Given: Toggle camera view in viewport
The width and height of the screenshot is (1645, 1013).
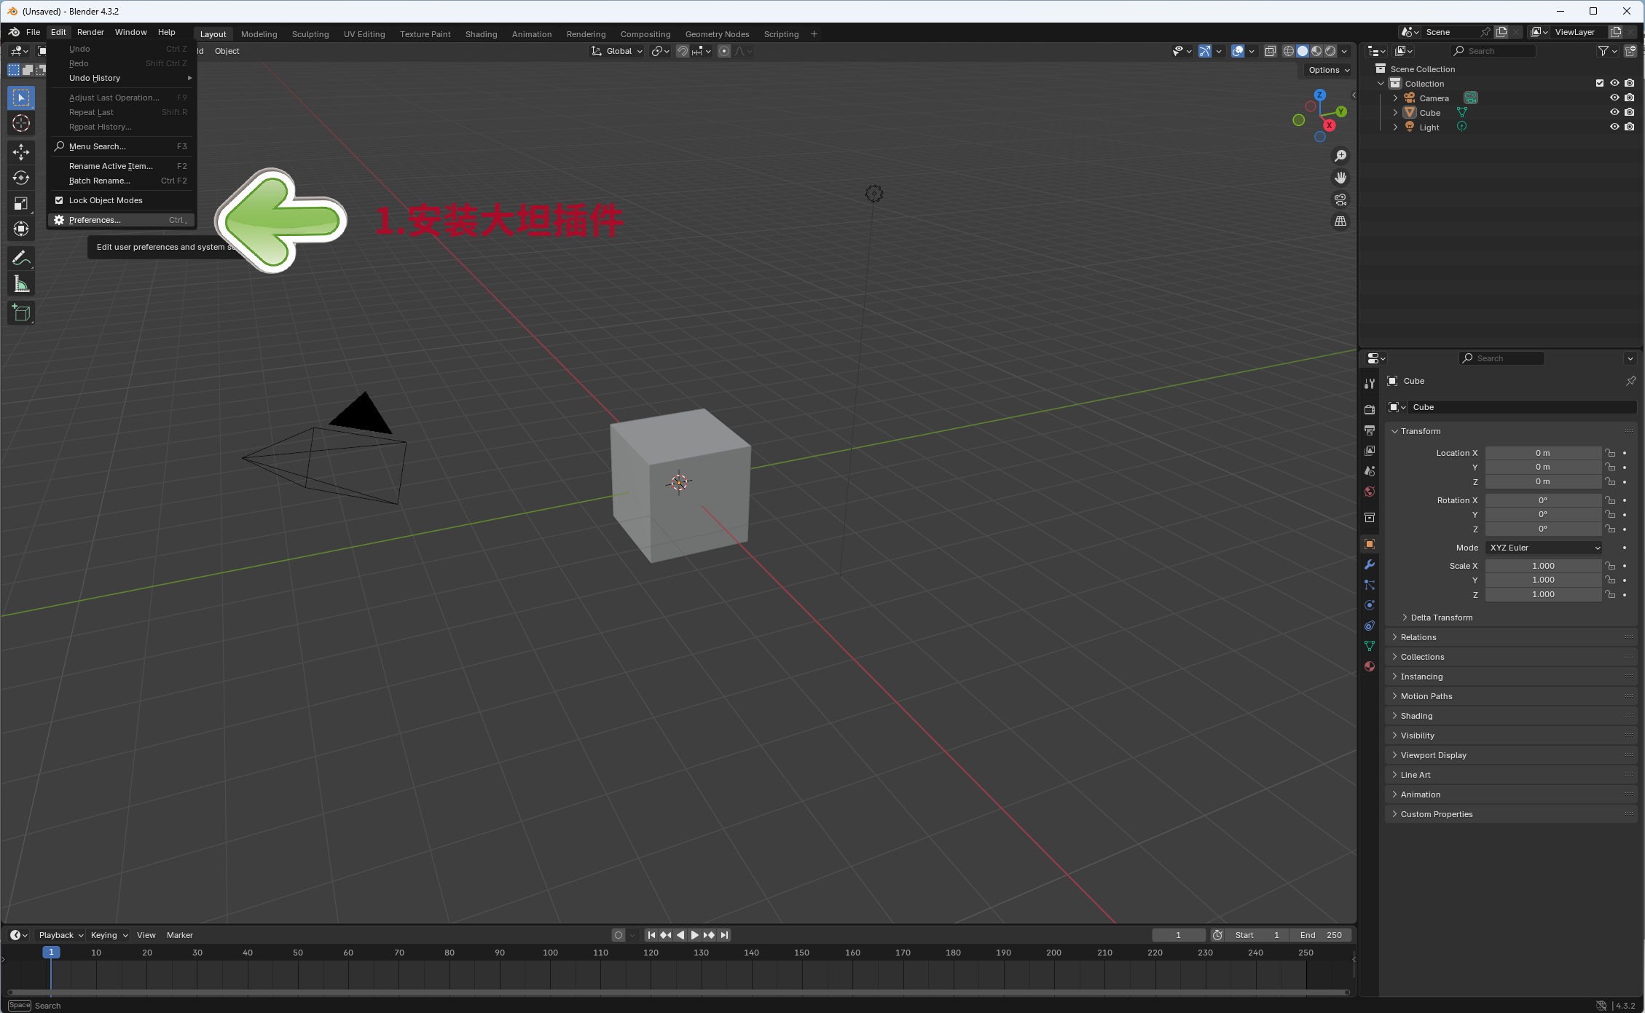Looking at the screenshot, I should 1340,200.
